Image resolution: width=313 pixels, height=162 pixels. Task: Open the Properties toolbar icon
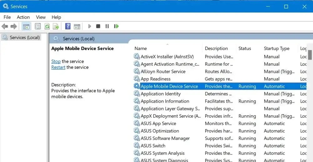pyautogui.click(x=38, y=26)
